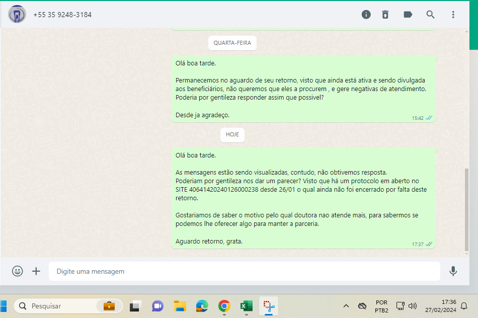This screenshot has height=318, width=478.
Task: Click the read receipt checkmarks at 15:42
Action: tap(429, 118)
